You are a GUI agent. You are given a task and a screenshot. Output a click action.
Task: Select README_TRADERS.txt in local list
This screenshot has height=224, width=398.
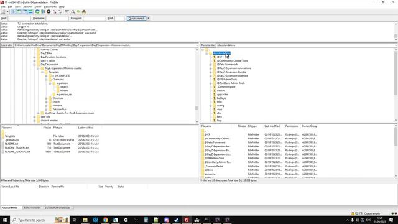coord(17,148)
